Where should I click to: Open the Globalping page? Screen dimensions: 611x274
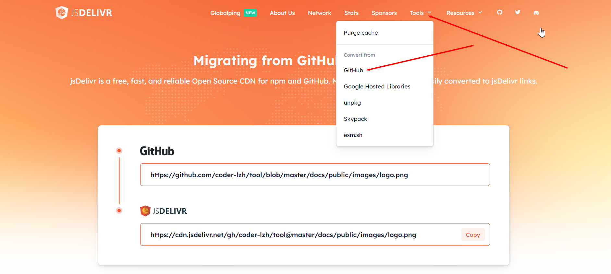click(x=225, y=13)
